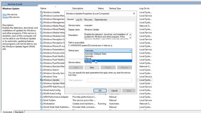The width and height of the screenshot is (201, 113).
Task: Switch to the Standard view tab
Action: coord(19,112)
